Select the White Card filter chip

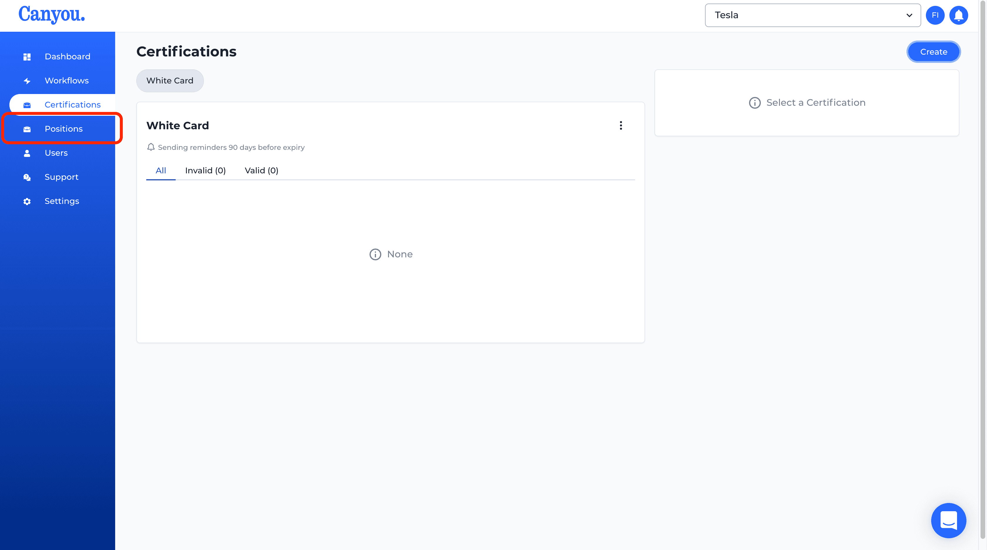click(x=170, y=81)
